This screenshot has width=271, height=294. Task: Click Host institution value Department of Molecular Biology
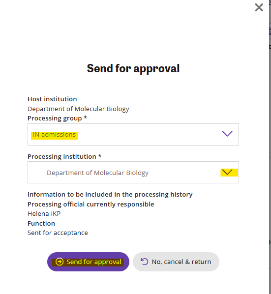[x=78, y=109]
